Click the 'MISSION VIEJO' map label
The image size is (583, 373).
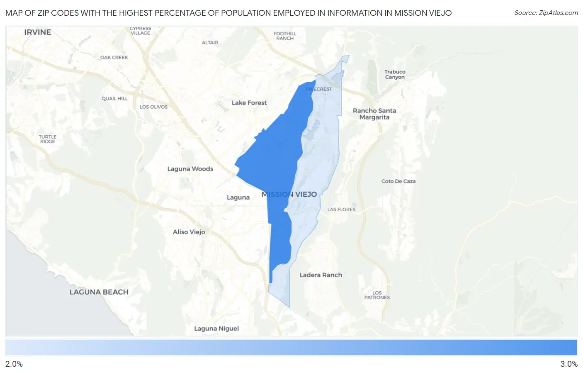tap(289, 194)
